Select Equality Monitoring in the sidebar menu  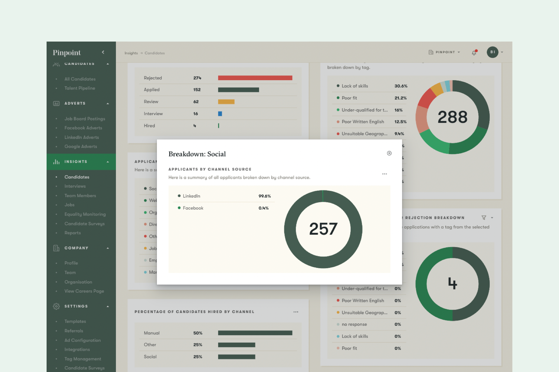coord(85,214)
